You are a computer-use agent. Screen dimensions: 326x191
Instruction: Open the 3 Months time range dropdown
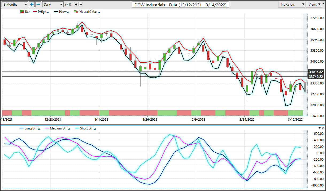pyautogui.click(x=15, y=4)
